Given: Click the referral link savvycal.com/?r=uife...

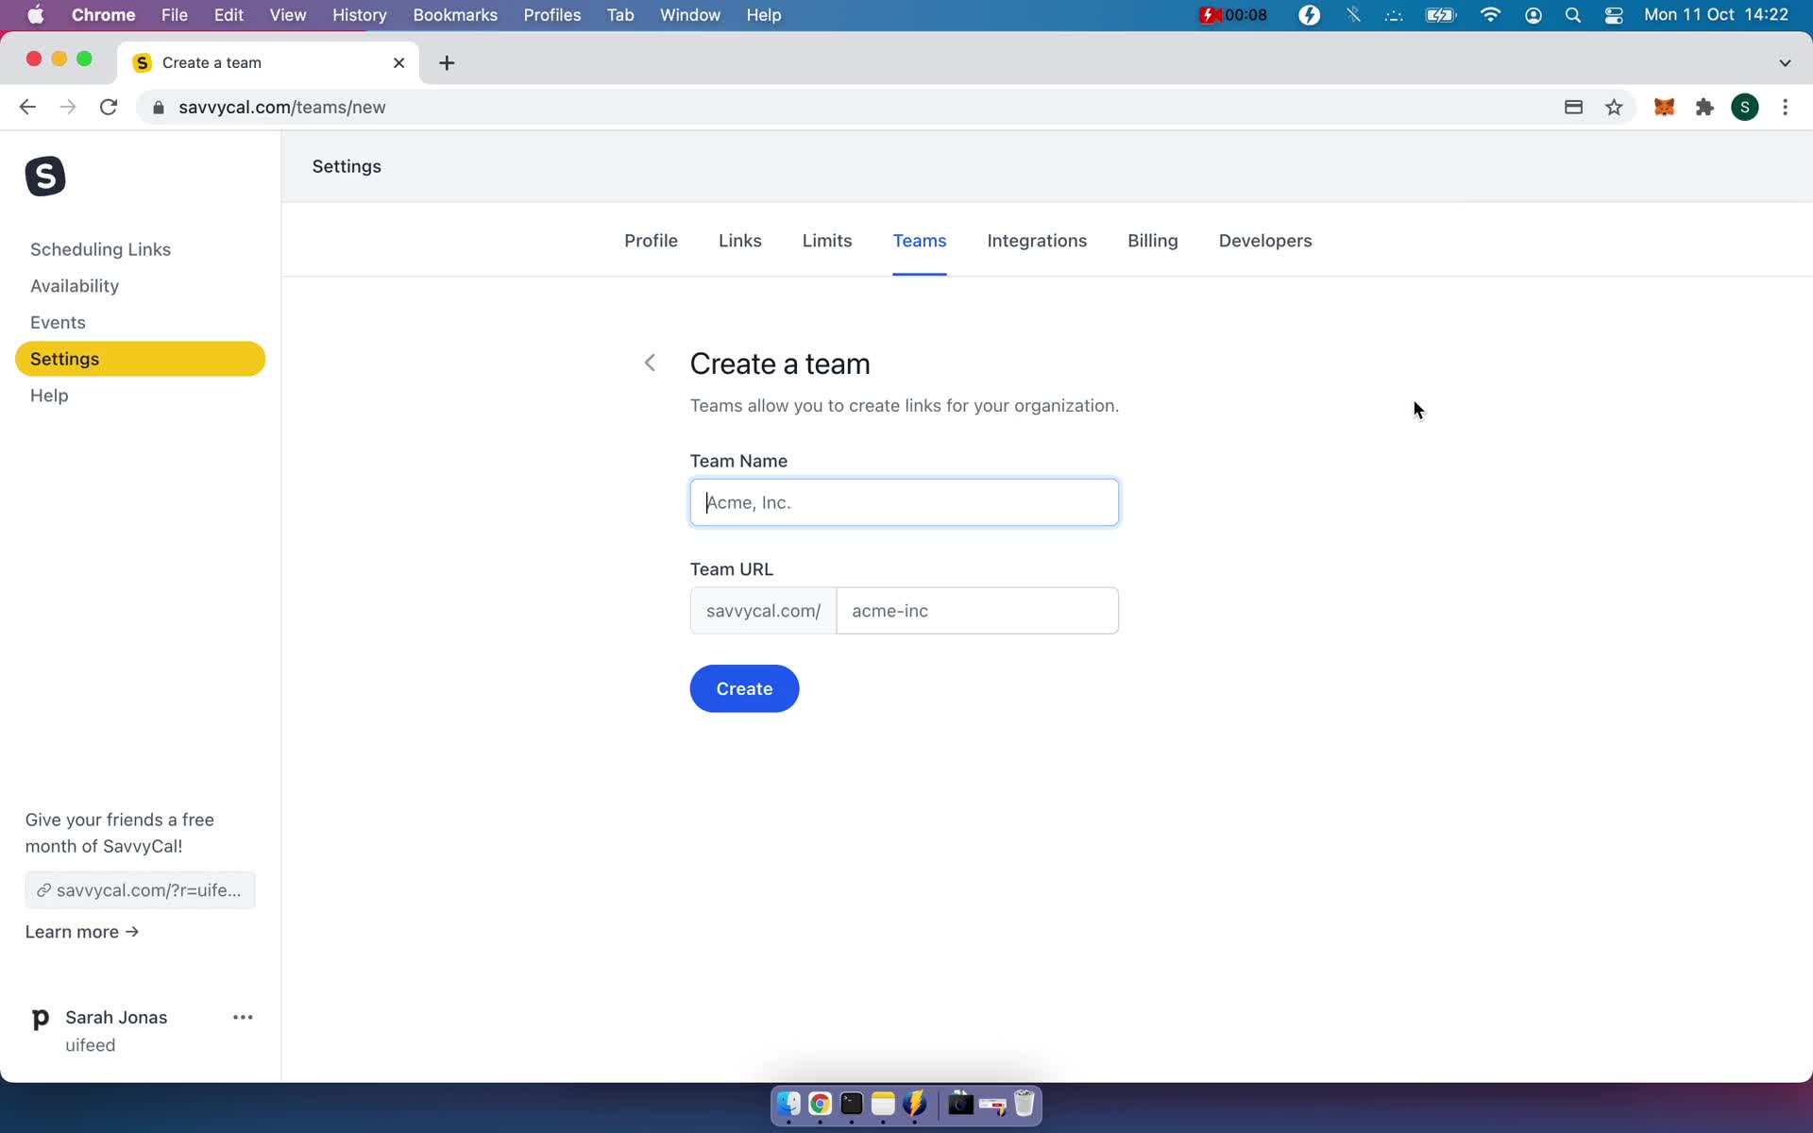Looking at the screenshot, I should click(140, 888).
